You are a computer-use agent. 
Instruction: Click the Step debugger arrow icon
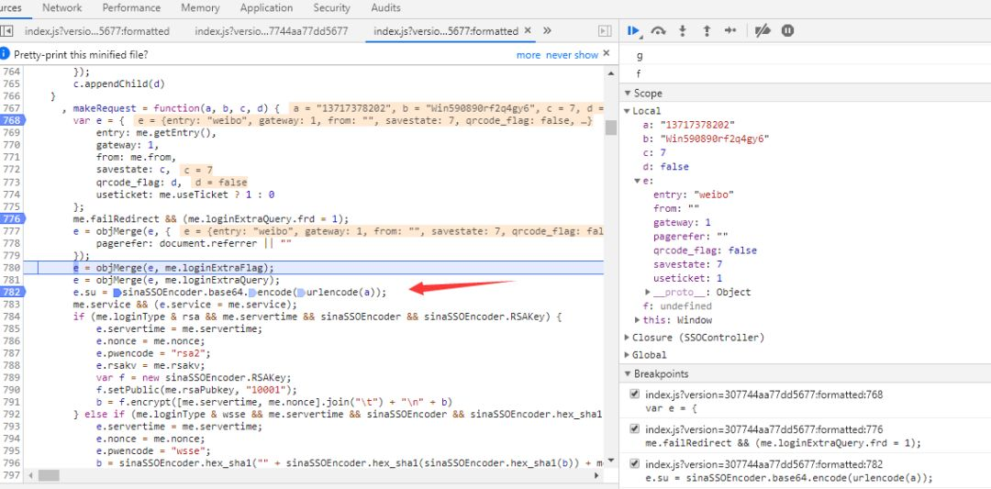[x=730, y=30]
